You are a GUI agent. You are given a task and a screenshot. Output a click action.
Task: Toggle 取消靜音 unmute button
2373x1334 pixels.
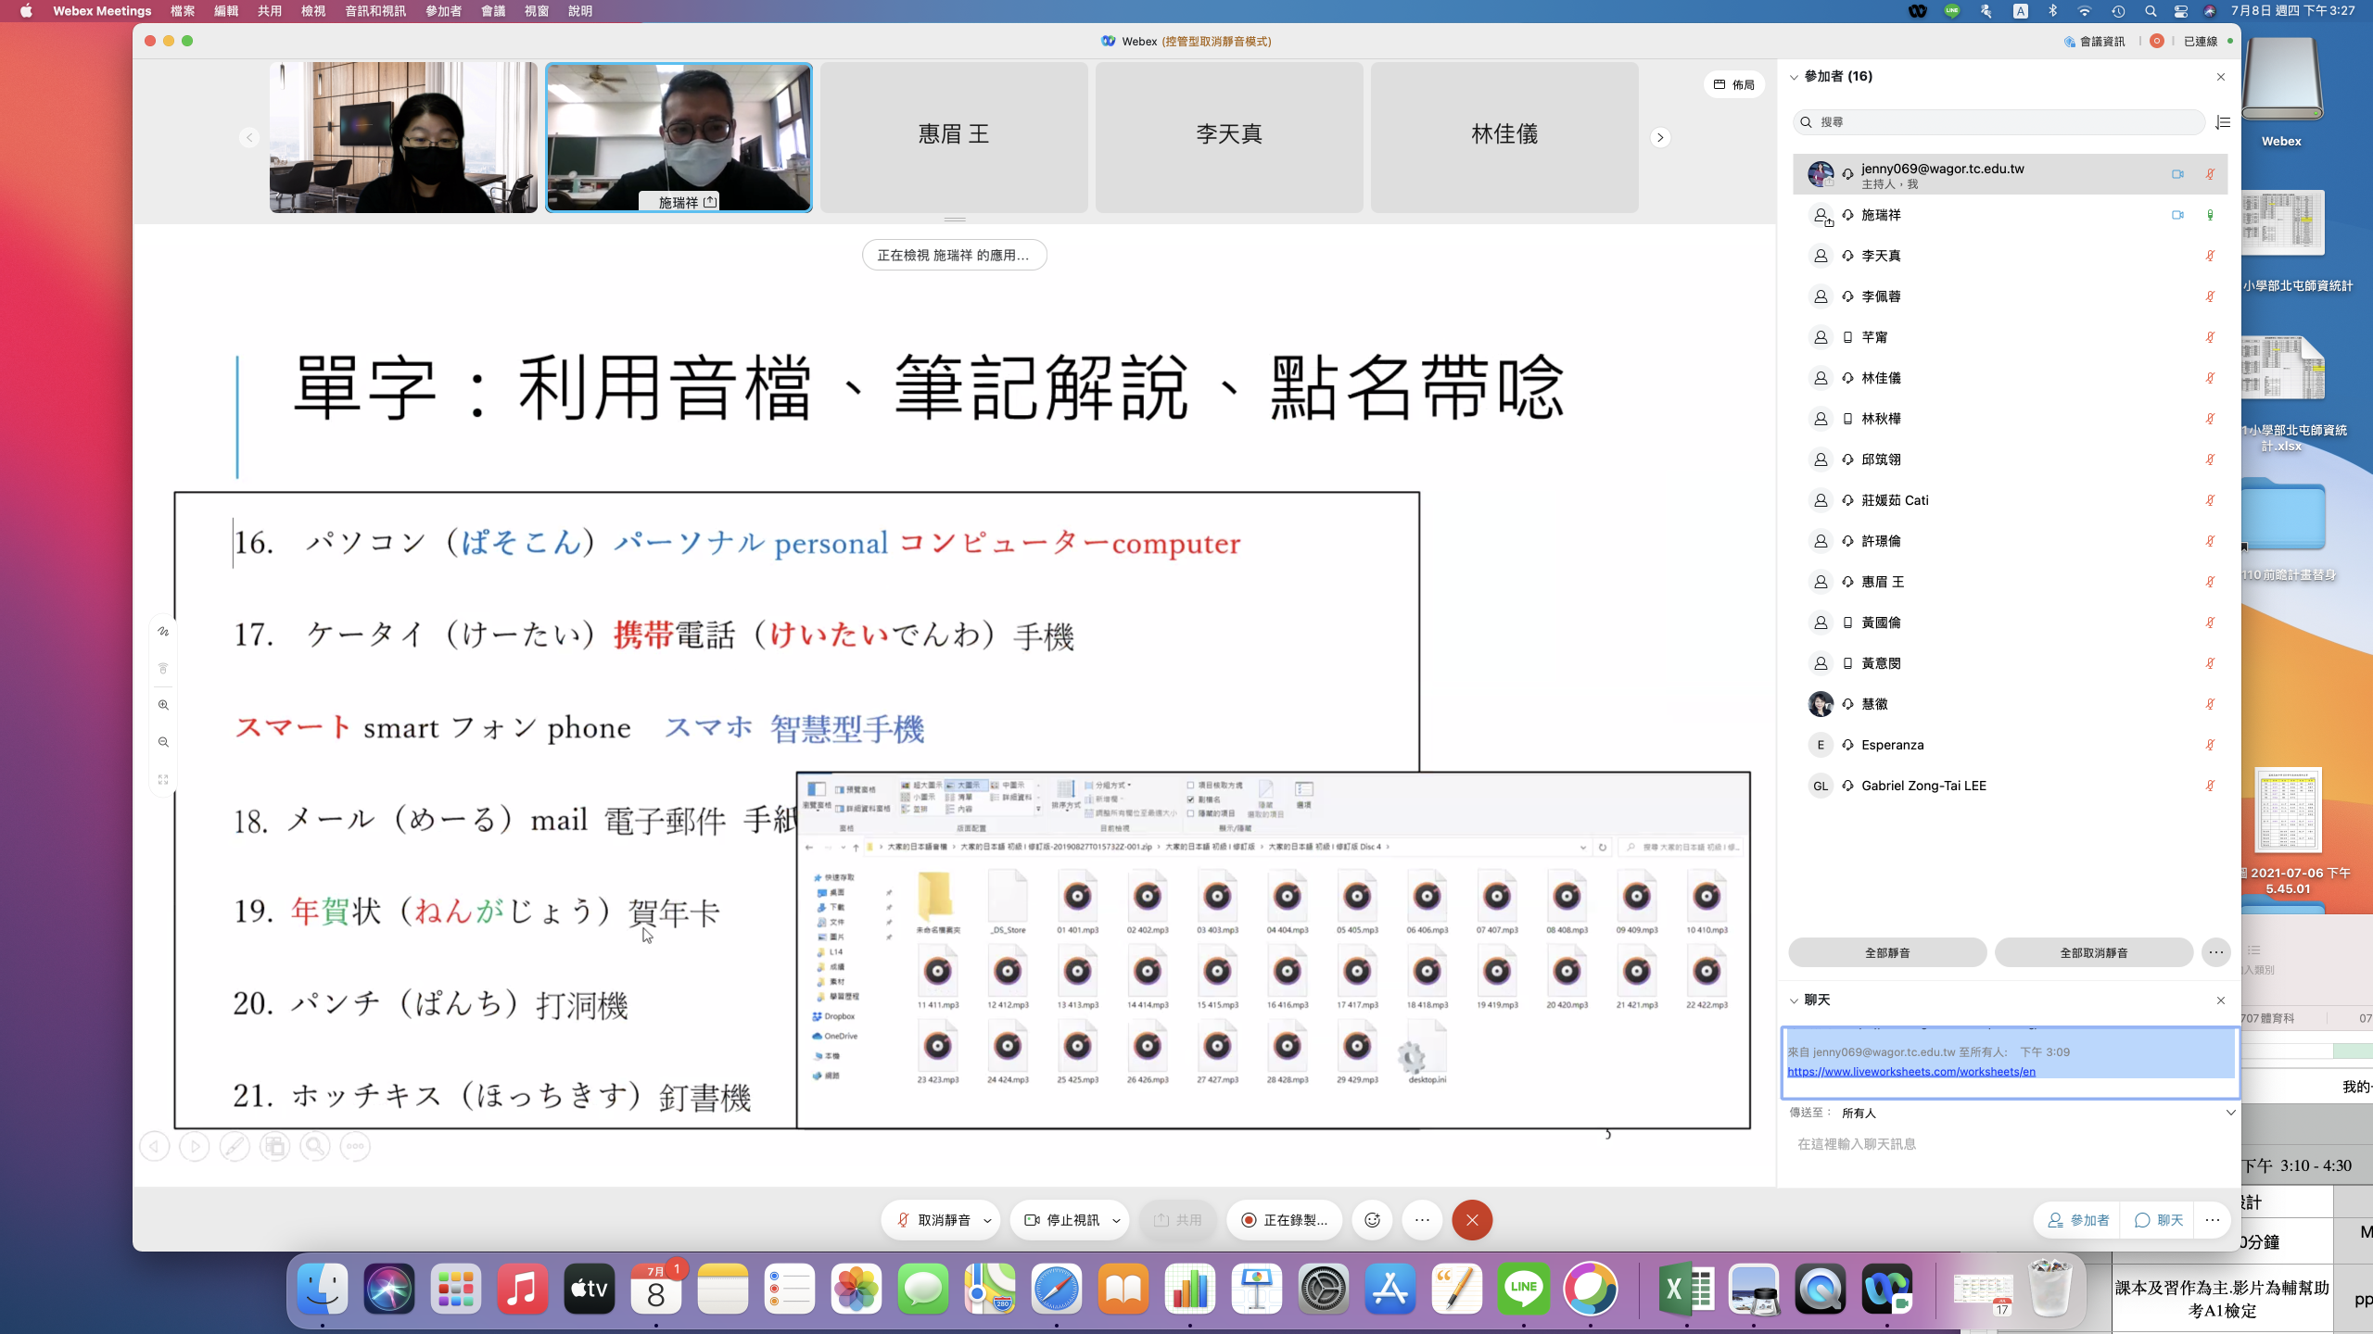pyautogui.click(x=933, y=1220)
